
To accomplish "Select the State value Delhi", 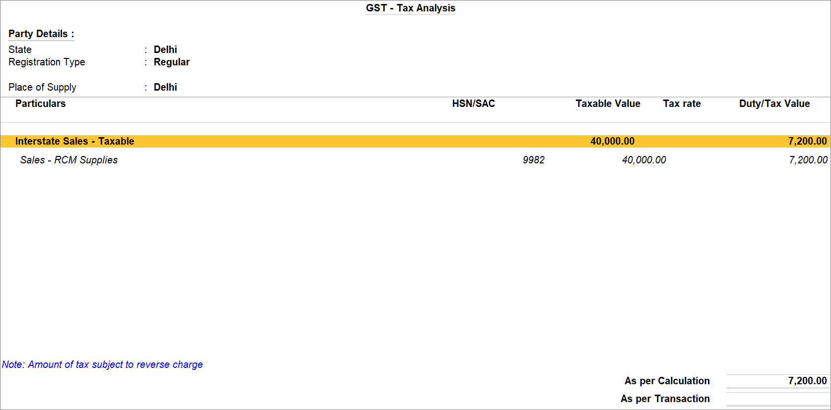I will (x=165, y=50).
